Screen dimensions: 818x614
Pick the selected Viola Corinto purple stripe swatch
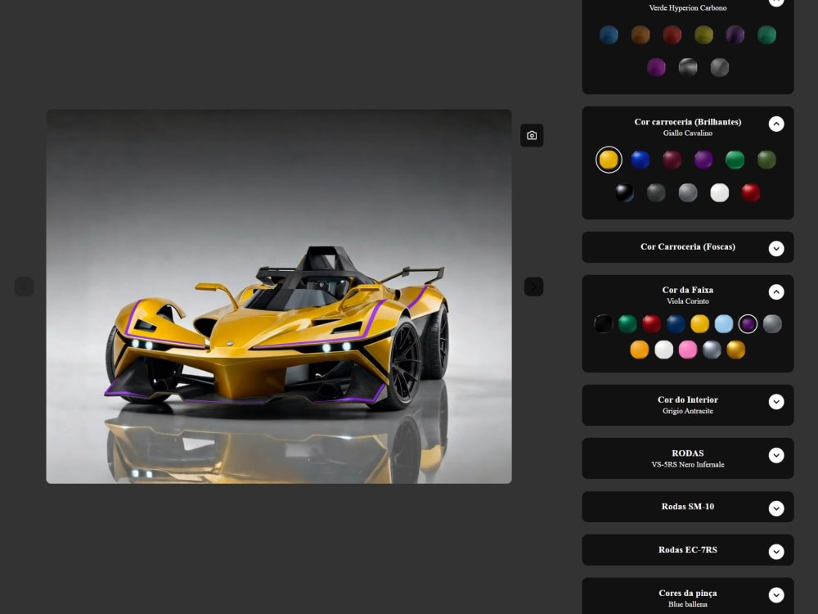748,323
